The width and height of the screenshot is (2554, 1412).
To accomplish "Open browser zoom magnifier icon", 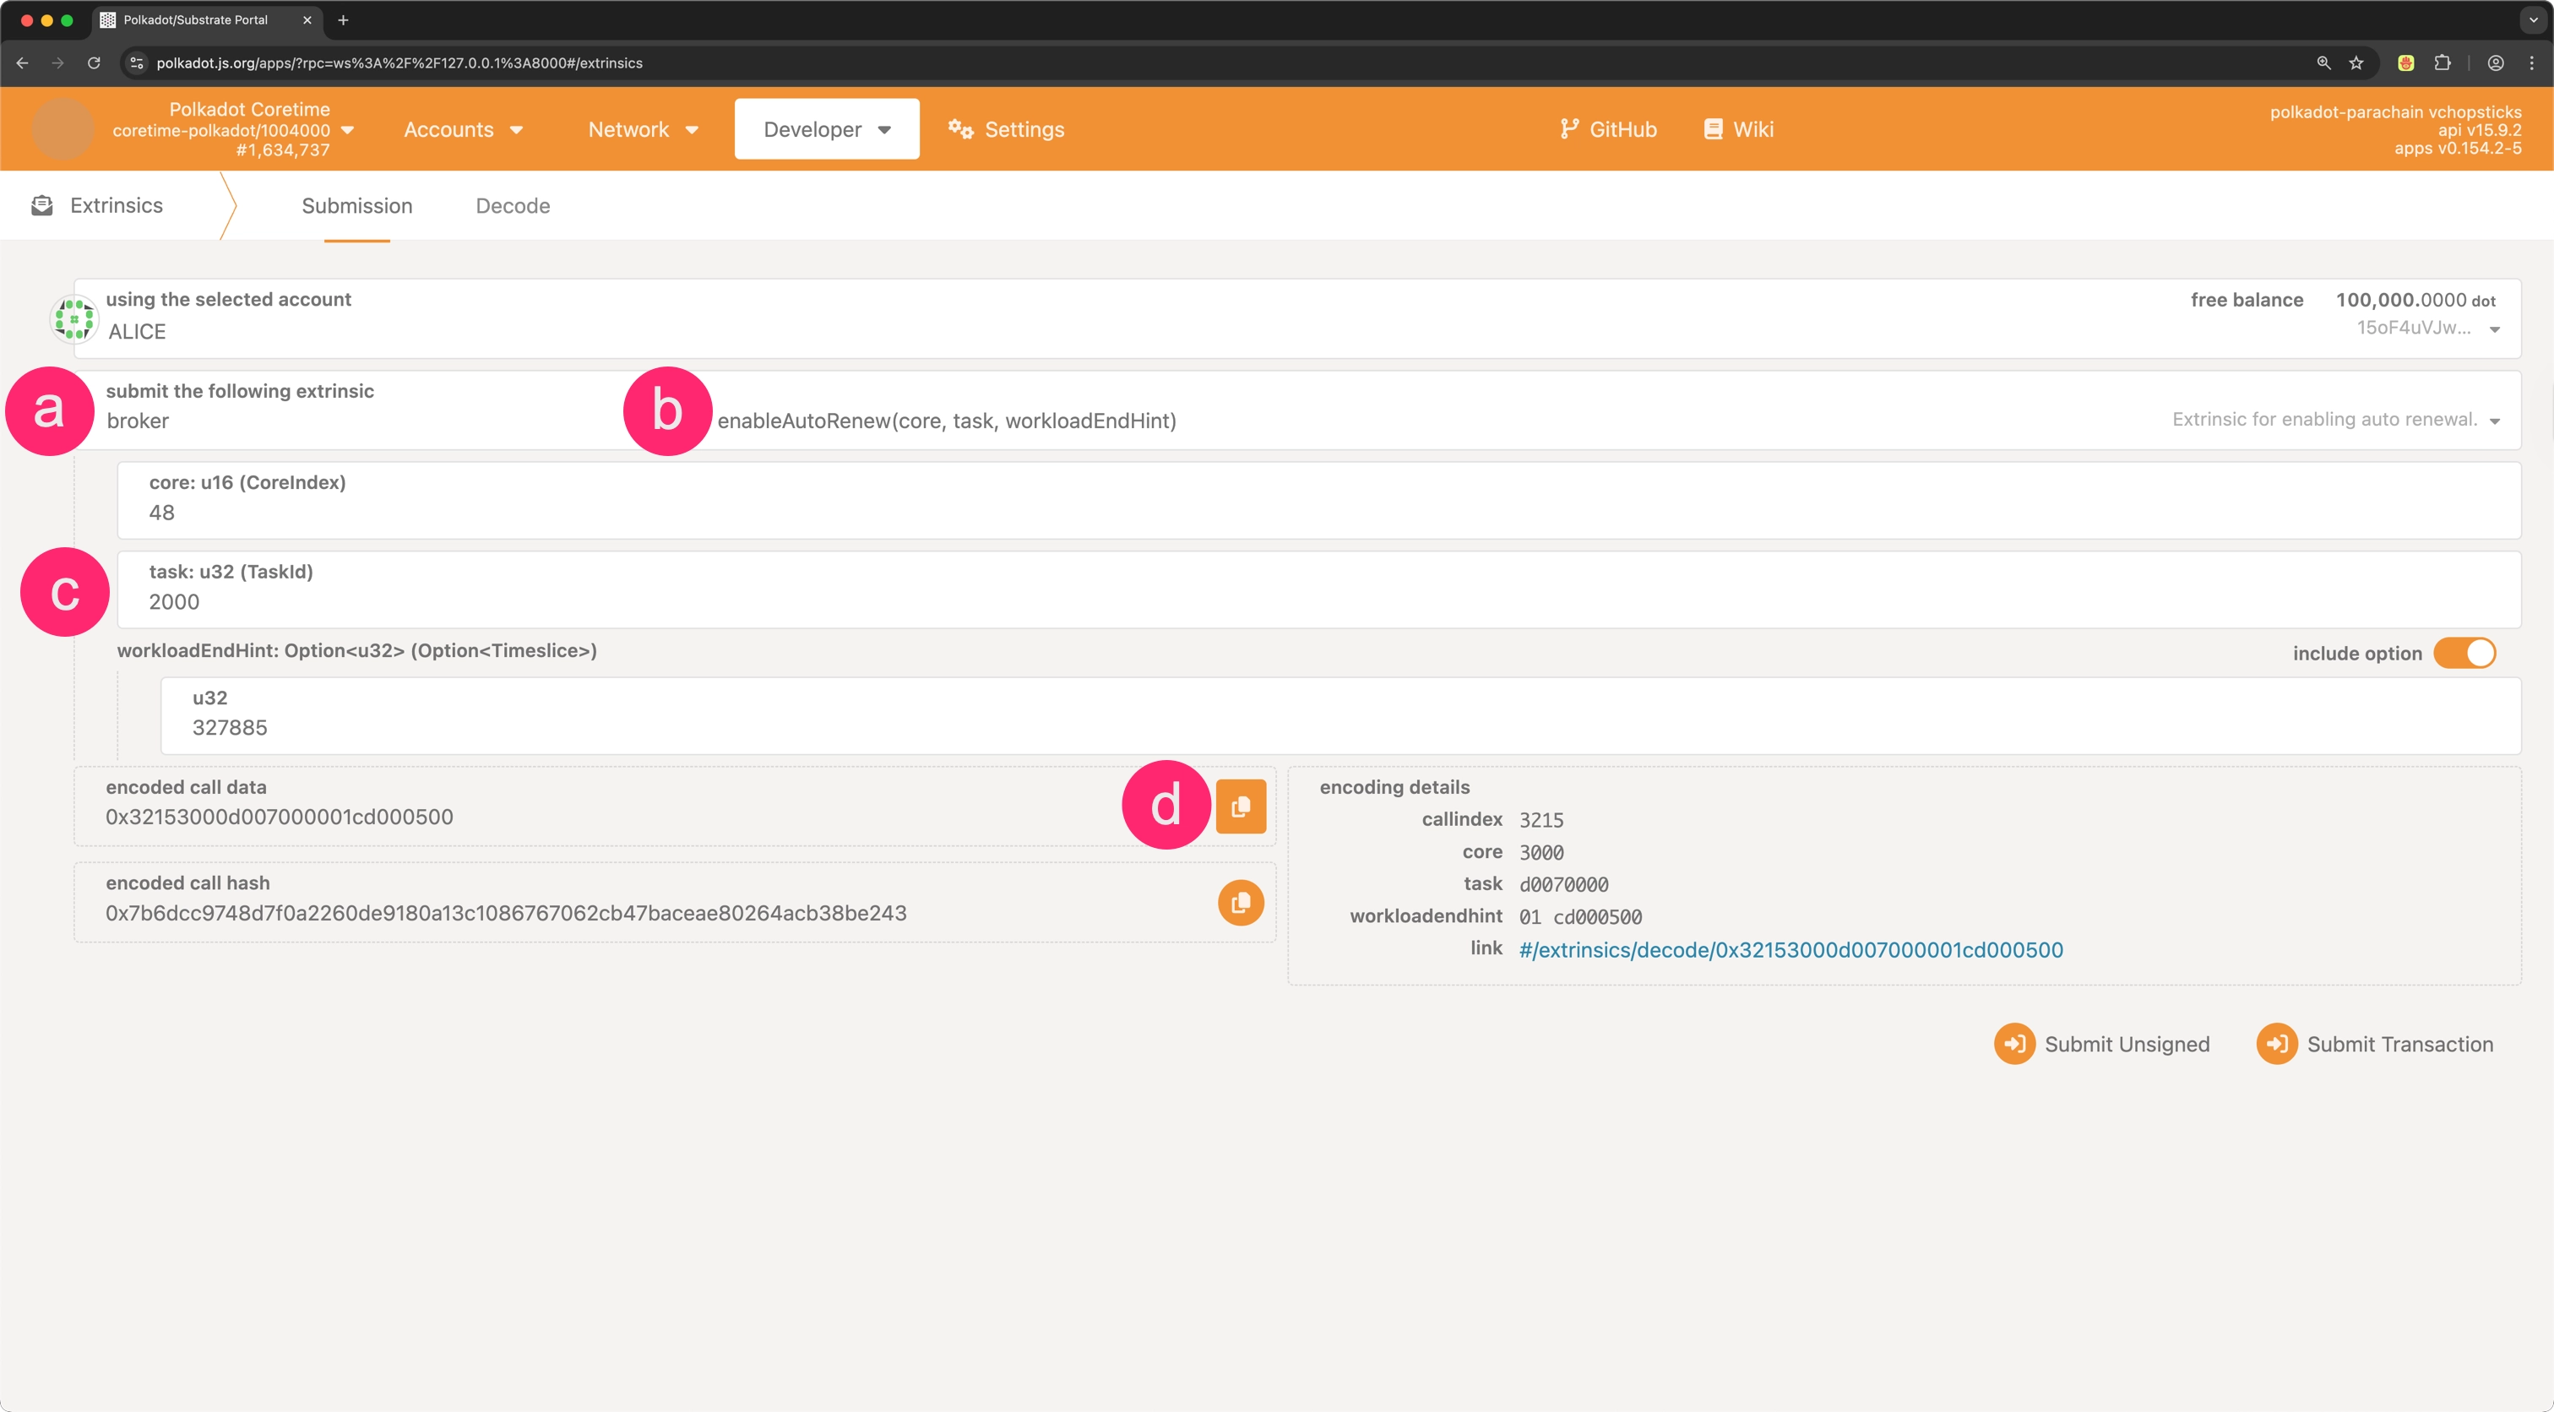I will tap(2323, 62).
